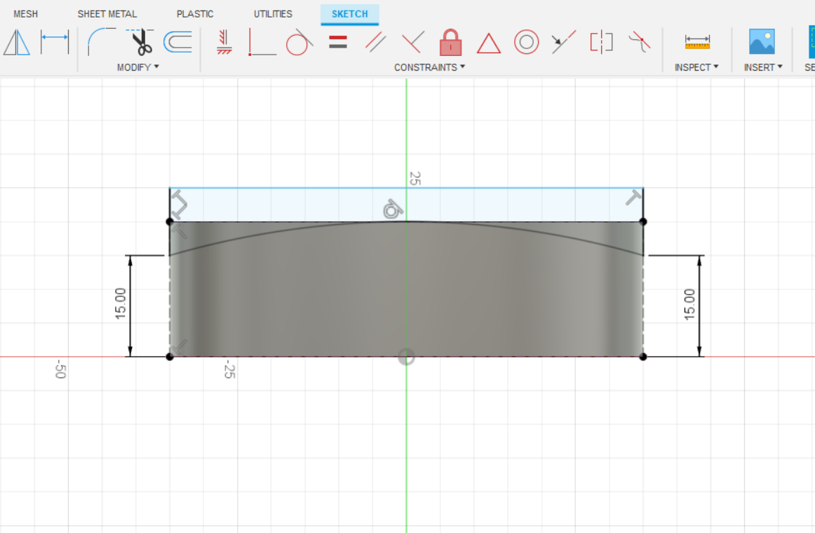Select the Mirror tool icon
This screenshot has width=815, height=533.
pyautogui.click(x=17, y=42)
